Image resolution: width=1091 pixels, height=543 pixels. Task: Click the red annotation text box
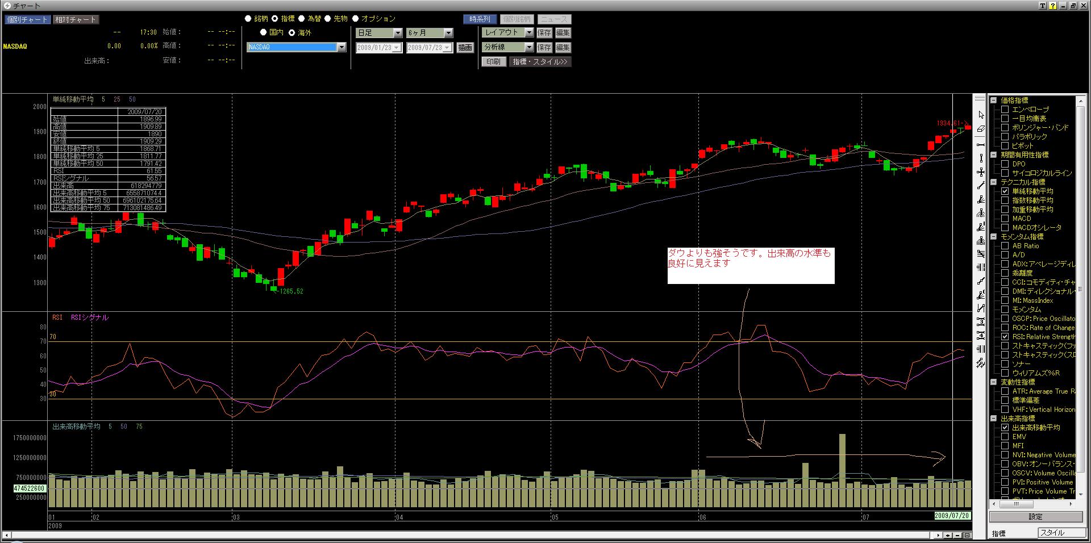click(x=750, y=265)
